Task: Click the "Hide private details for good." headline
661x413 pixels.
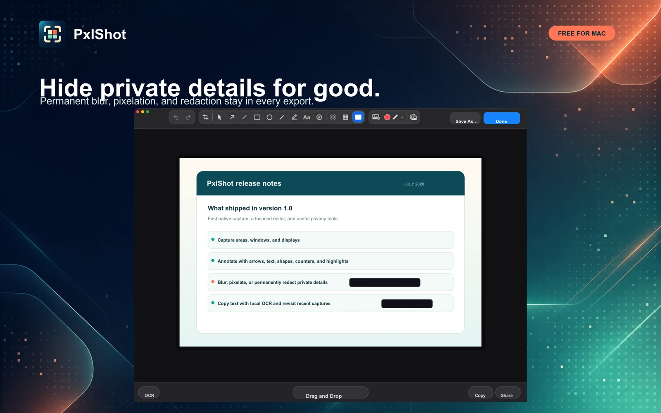Action: pyautogui.click(x=209, y=88)
